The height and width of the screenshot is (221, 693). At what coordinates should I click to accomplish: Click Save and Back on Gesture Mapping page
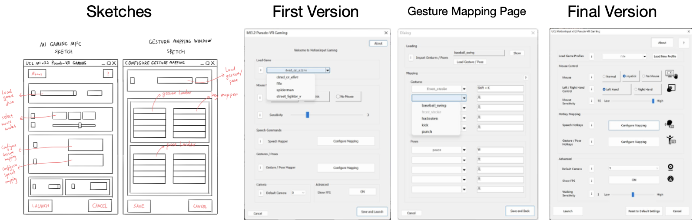520,211
